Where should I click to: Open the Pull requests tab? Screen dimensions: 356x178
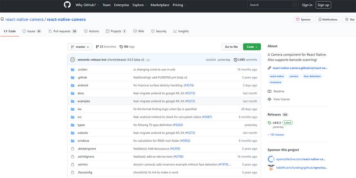[x=63, y=31]
